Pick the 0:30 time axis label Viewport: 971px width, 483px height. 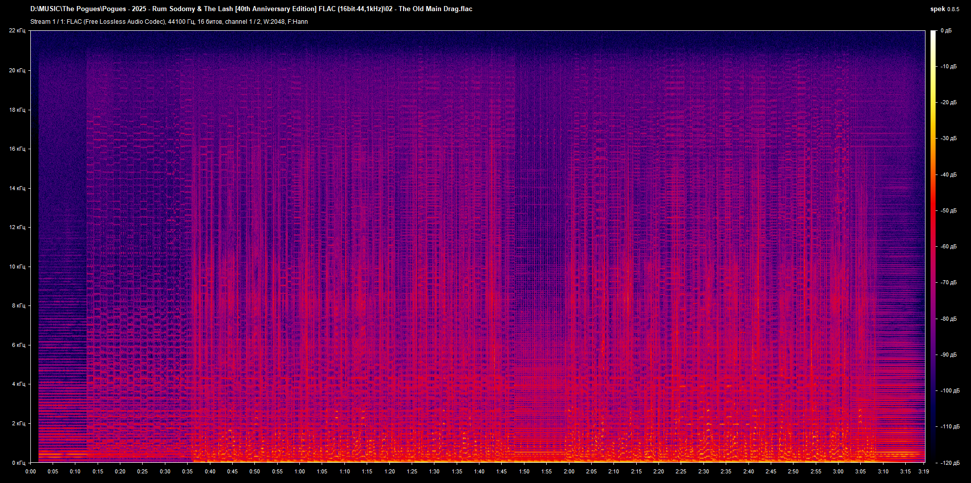pos(165,471)
